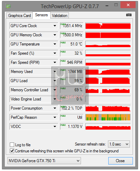This screenshot has width=140, height=171.
Task: Click the 1500.0 MHz memory clock value
Action: coord(72,35)
